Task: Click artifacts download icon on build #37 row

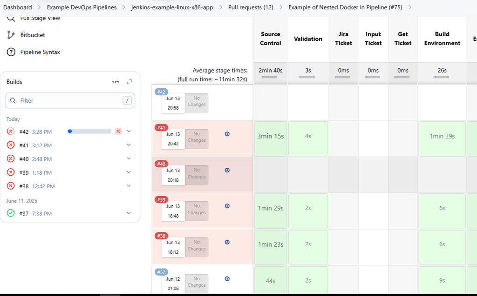Action: coord(227,279)
